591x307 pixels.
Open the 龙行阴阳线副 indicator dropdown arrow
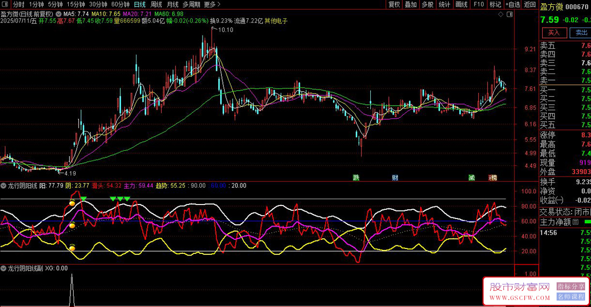click(x=3, y=268)
